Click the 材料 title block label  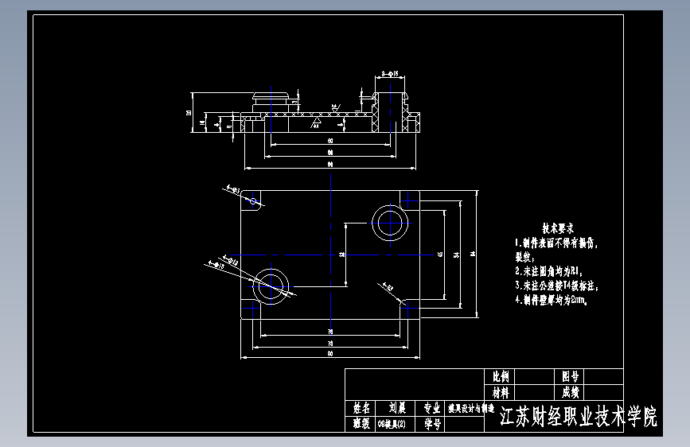coord(501,392)
